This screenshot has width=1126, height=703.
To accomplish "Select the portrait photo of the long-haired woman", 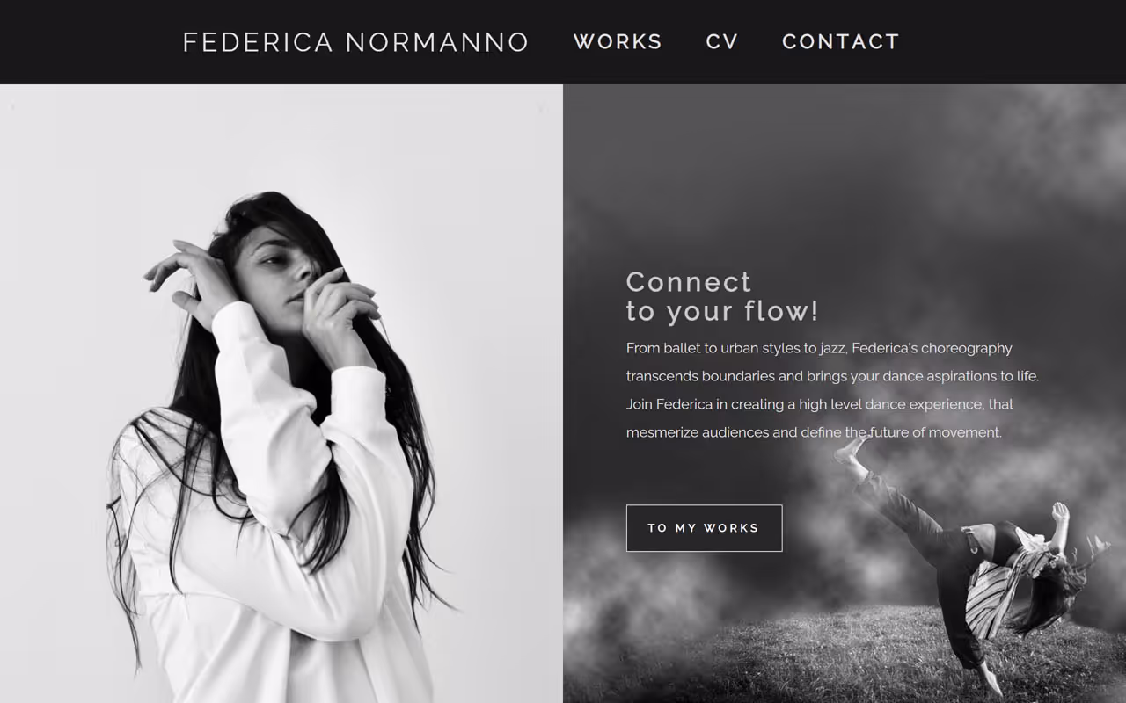I will 281,394.
